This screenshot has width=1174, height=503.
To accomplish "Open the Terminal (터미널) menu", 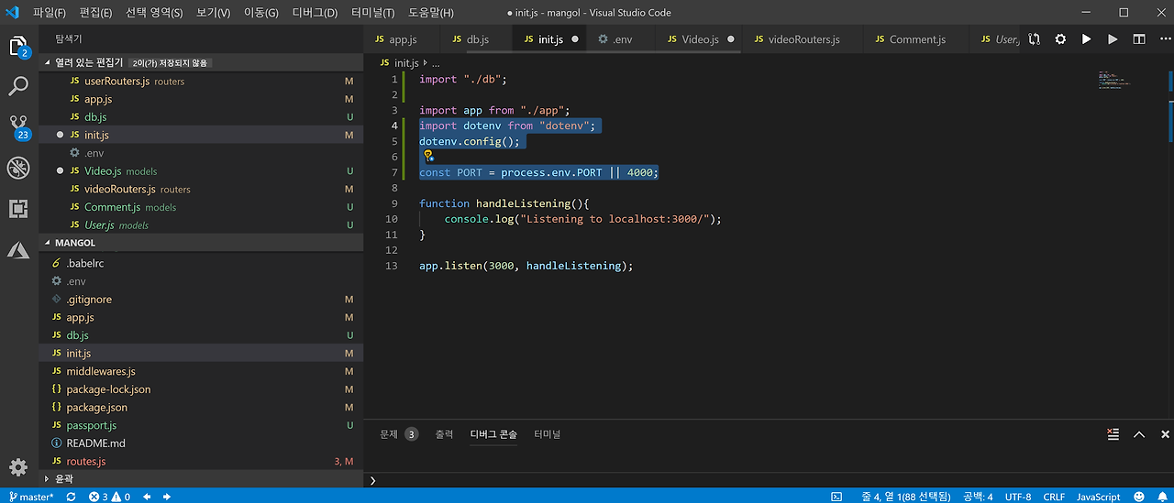I will 372,13.
